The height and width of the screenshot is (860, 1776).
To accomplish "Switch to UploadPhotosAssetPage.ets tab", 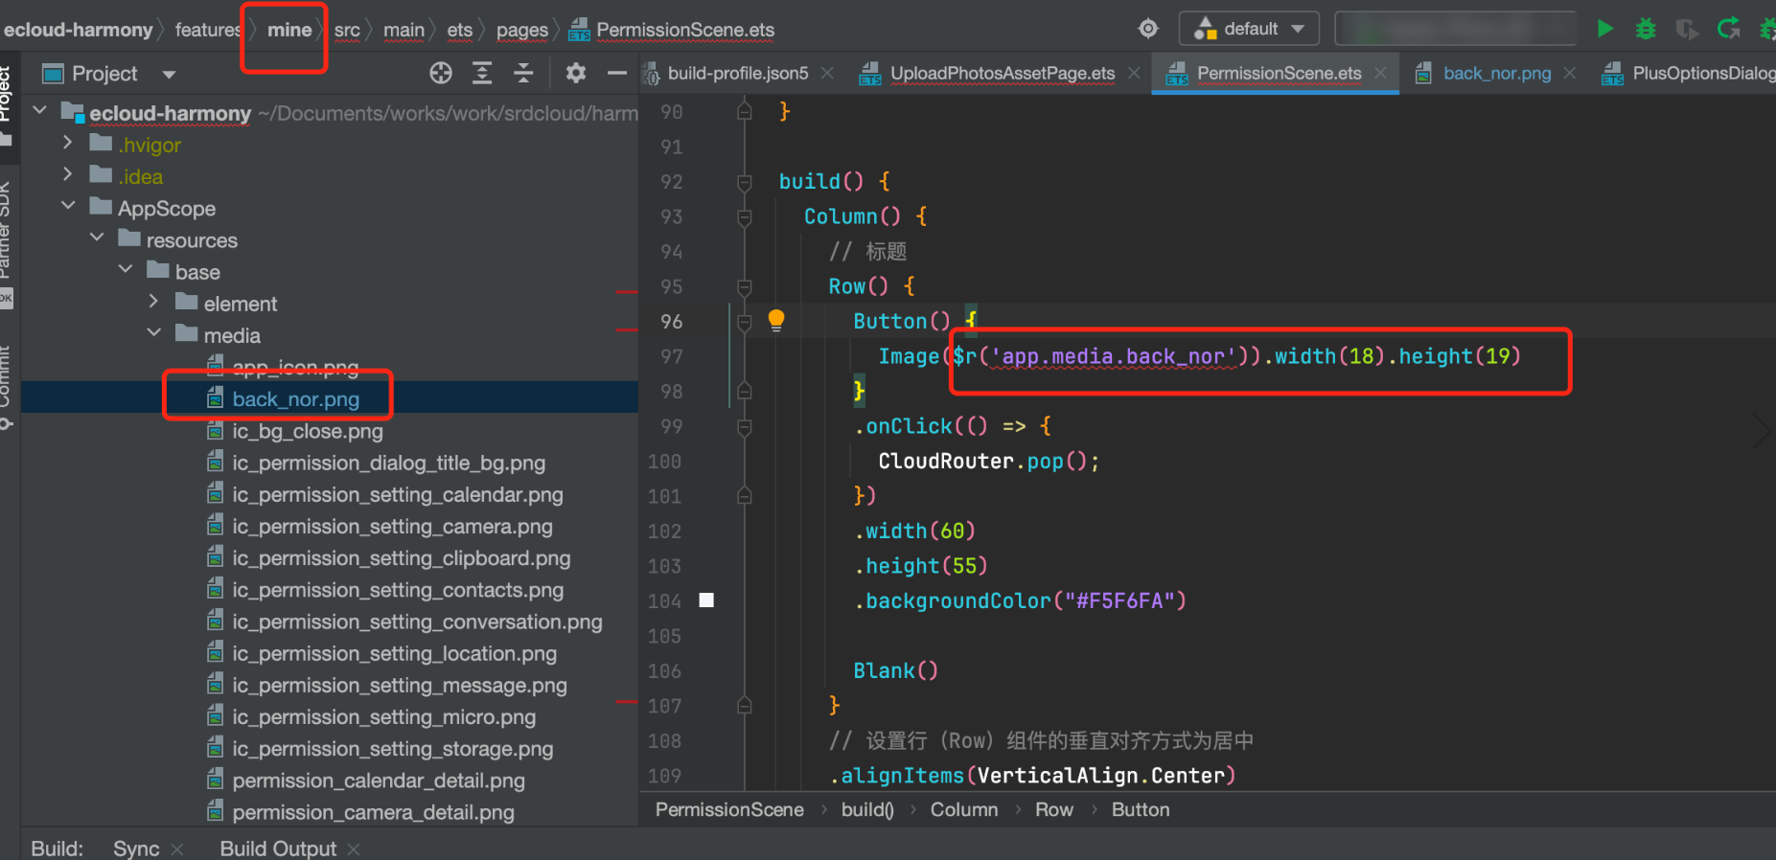I will click(x=1003, y=73).
